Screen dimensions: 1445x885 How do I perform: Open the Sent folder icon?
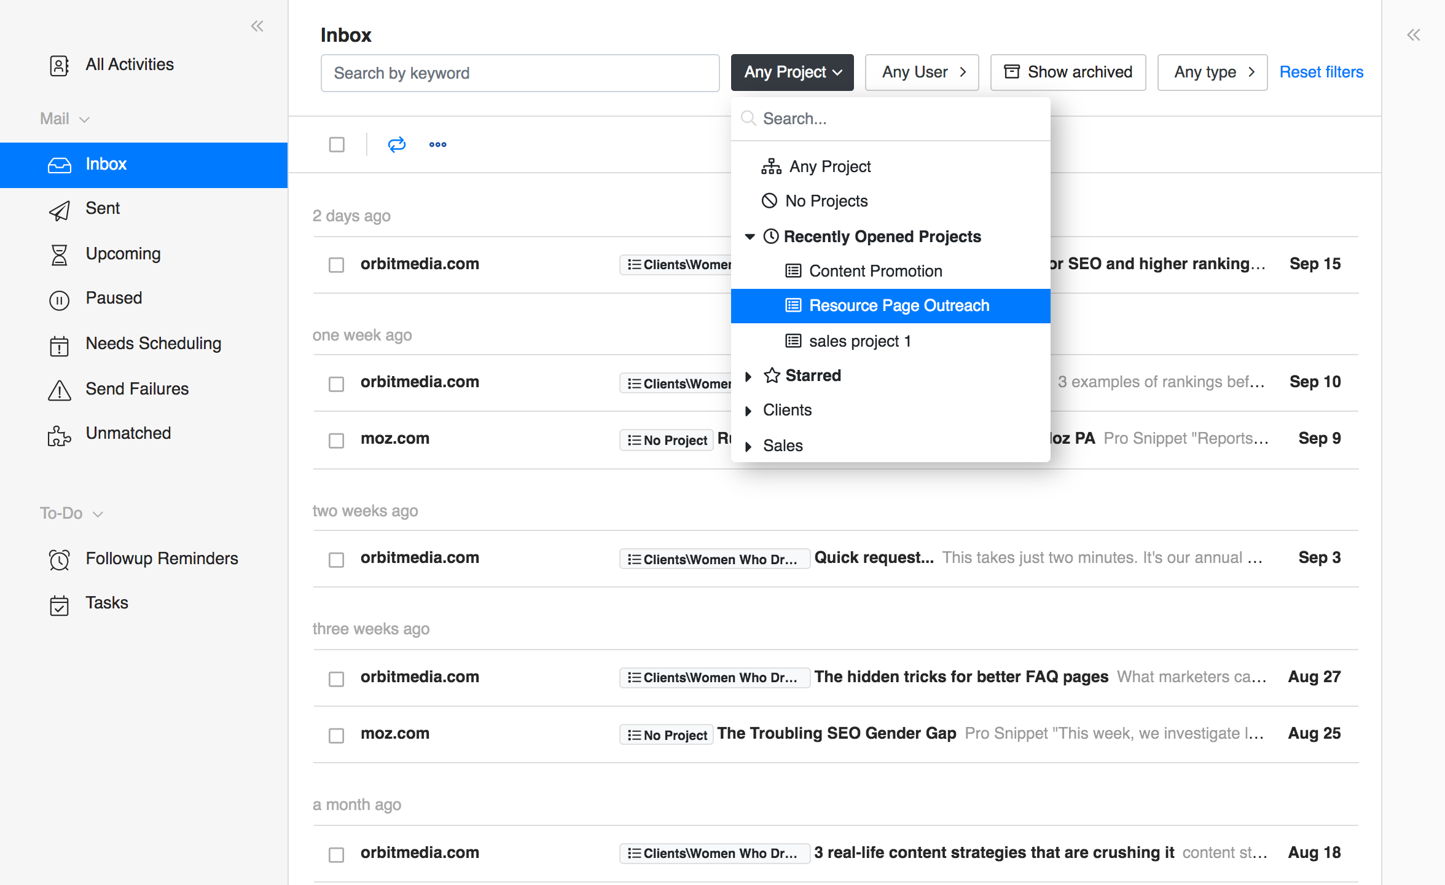(x=60, y=210)
